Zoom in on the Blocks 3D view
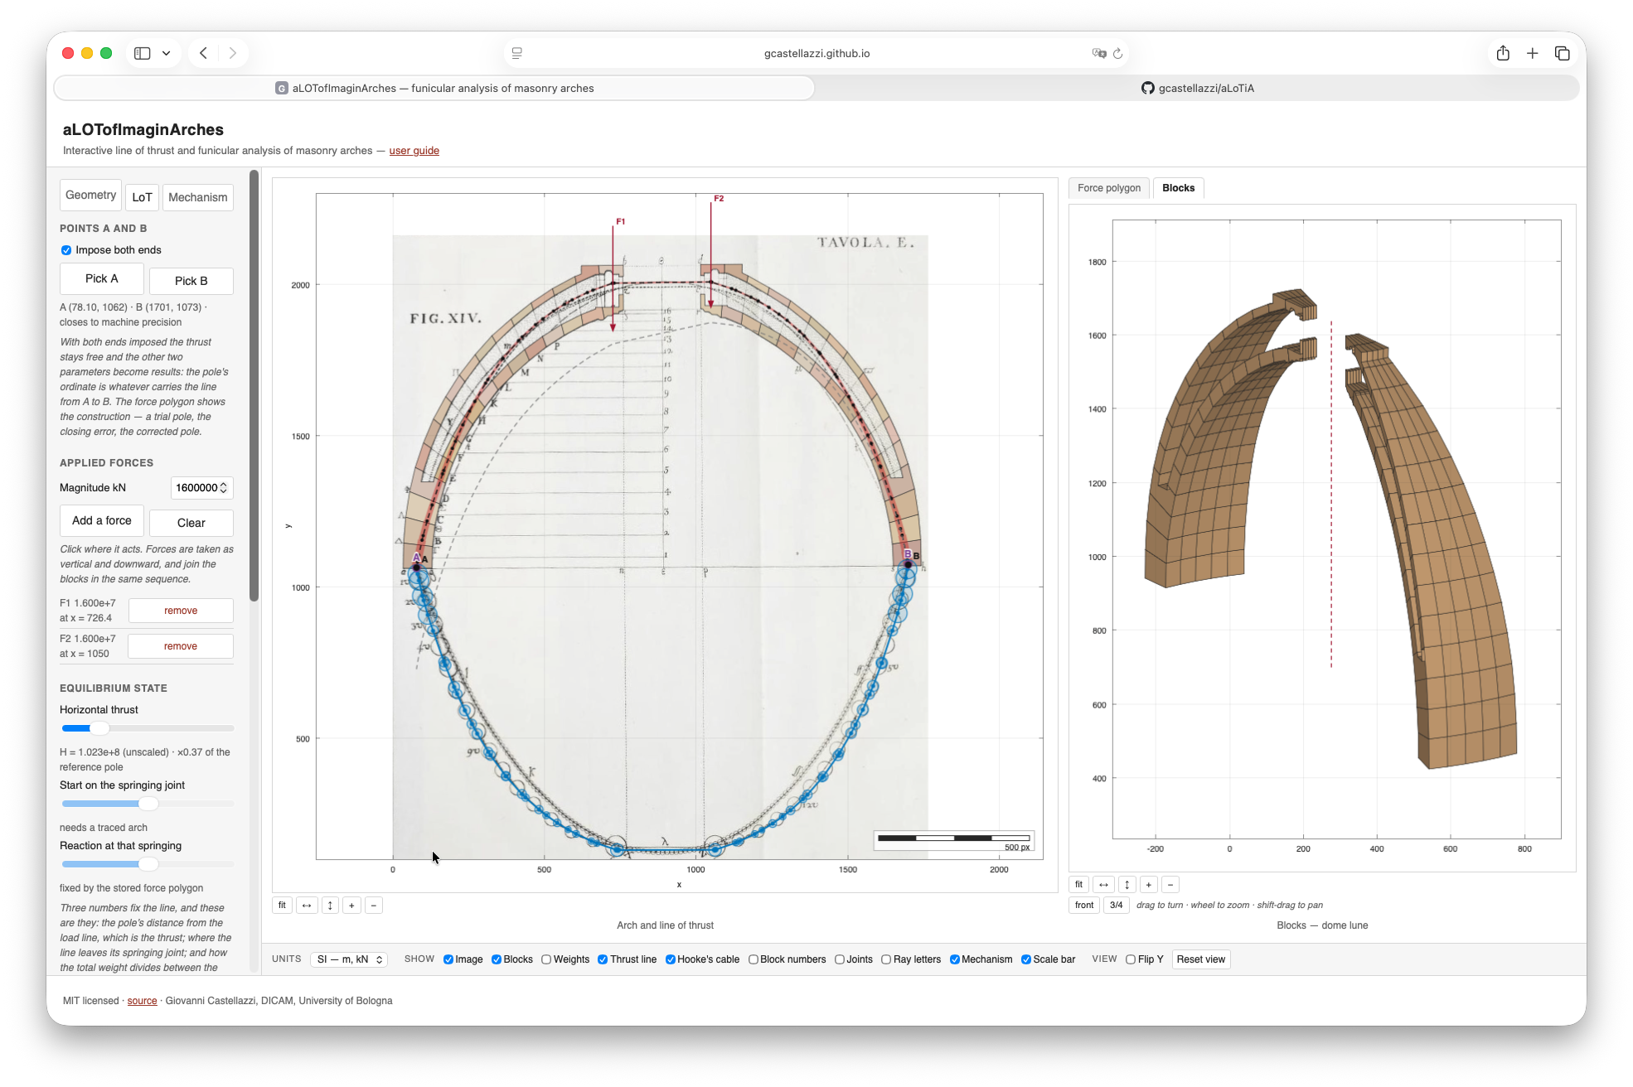Image resolution: width=1633 pixels, height=1087 pixels. pos(1148,885)
